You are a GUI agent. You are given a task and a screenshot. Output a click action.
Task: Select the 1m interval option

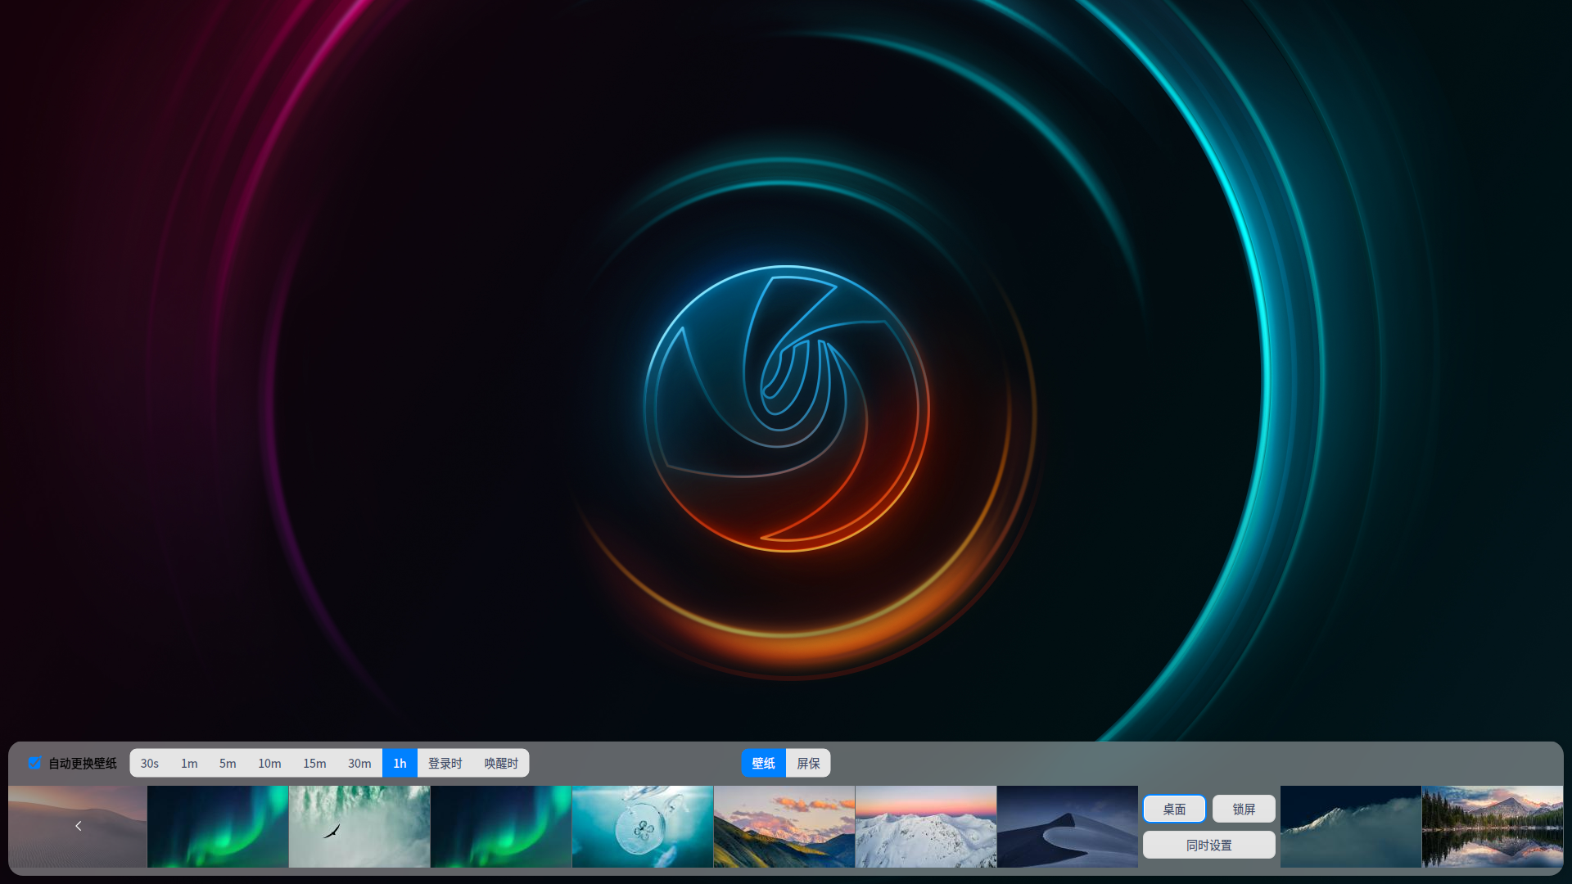pos(189,763)
